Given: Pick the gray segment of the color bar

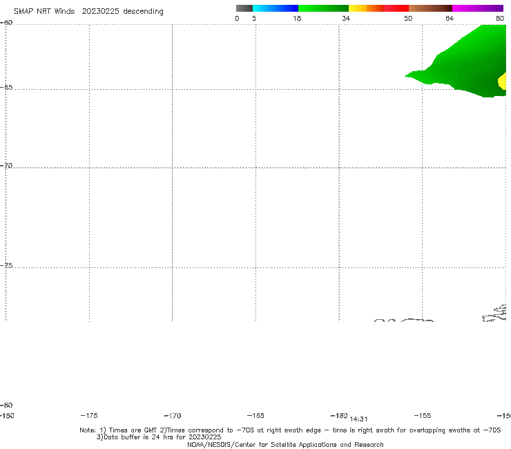Looking at the screenshot, I should 244,8.
